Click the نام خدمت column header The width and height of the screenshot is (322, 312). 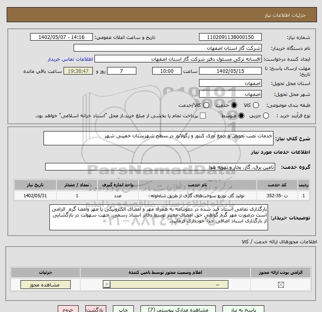[197, 185]
